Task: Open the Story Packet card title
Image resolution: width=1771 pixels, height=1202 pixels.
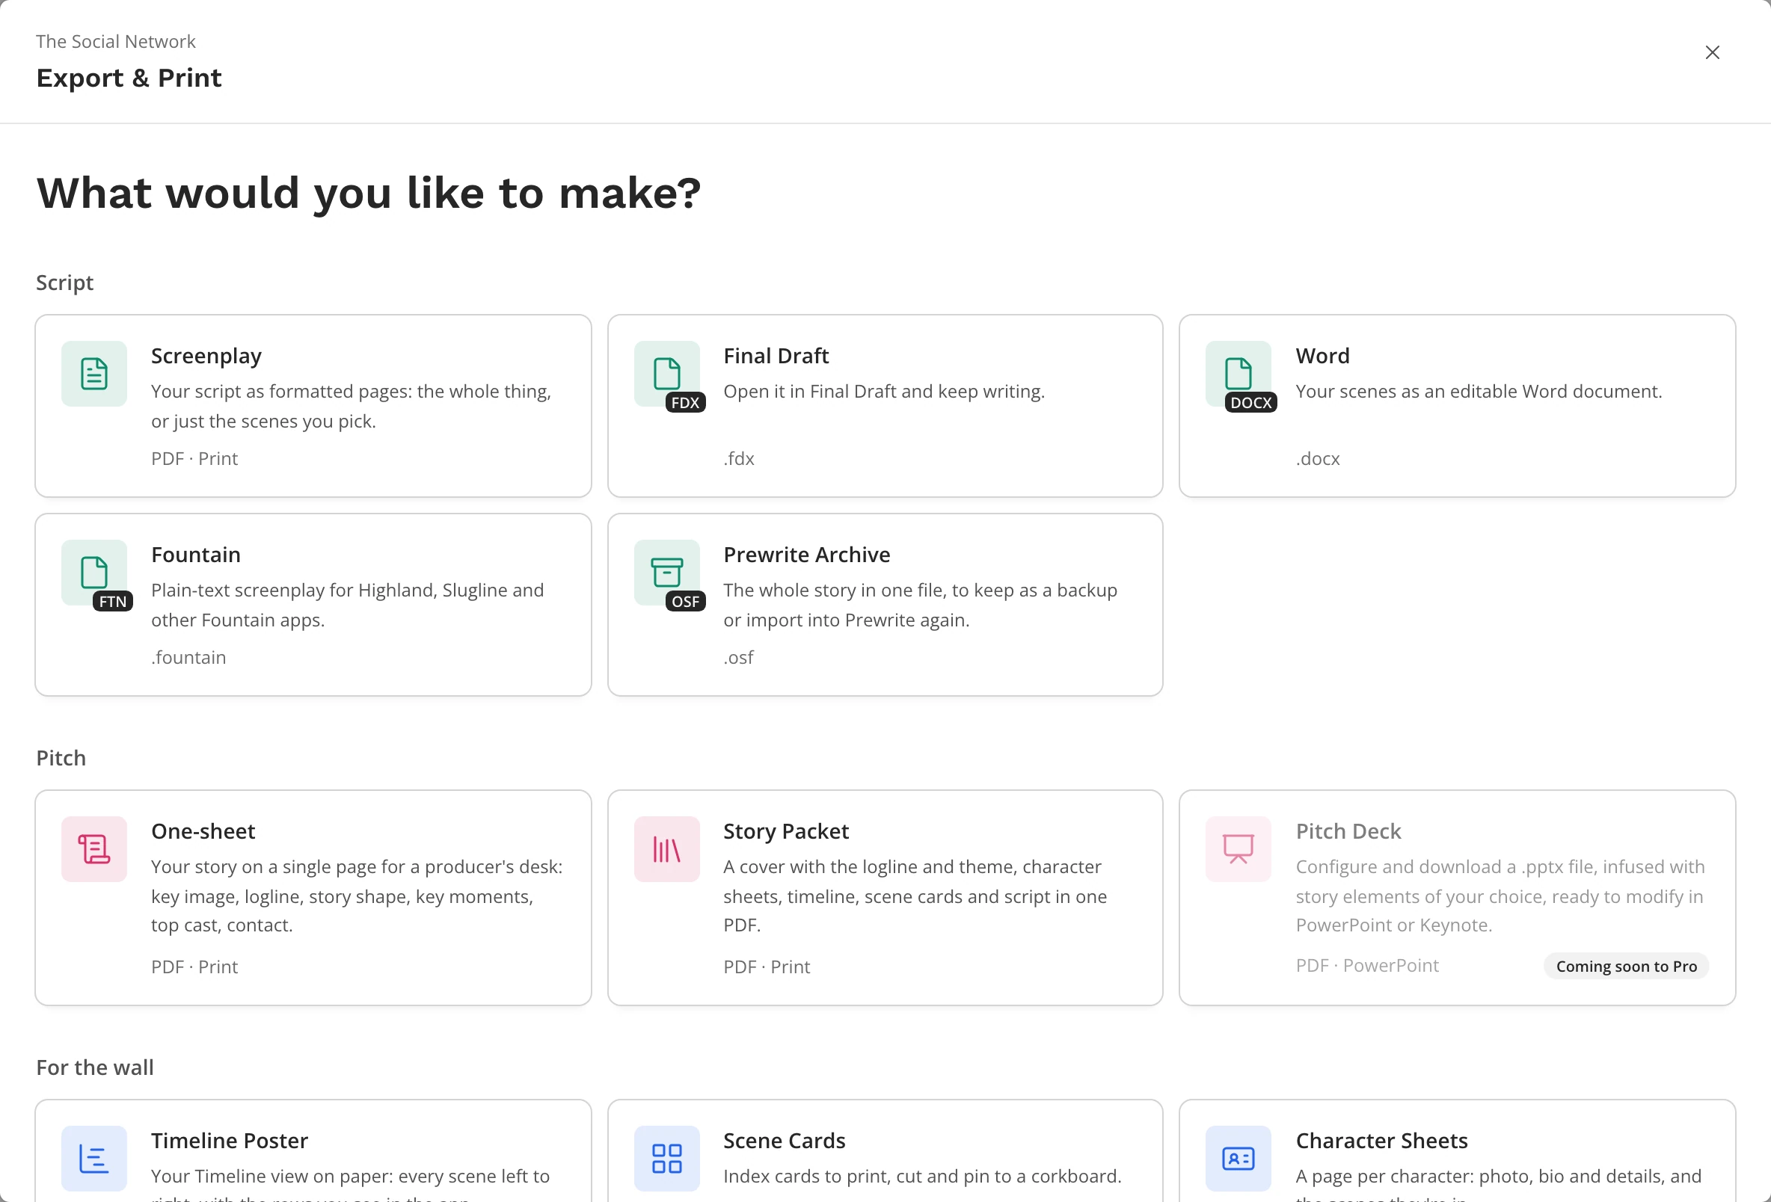Action: coord(786,831)
